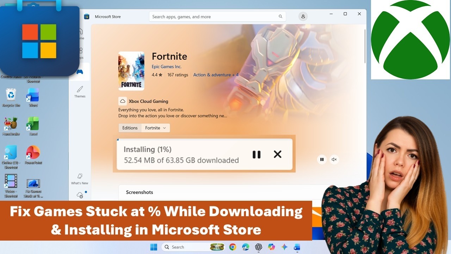Screen dimensions: 451x254
Task: Click the Editions label button
Action: tap(130, 128)
